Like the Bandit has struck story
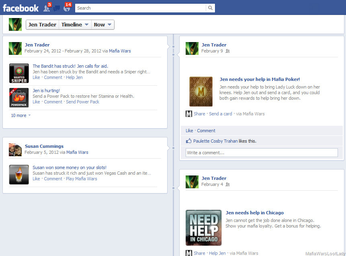Image resolution: width=346 pixels, height=256 pixels. click(36, 77)
